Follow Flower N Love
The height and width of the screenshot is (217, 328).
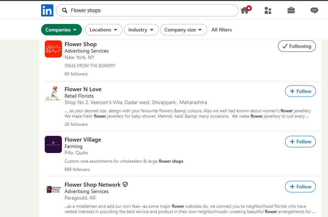pyautogui.click(x=300, y=91)
